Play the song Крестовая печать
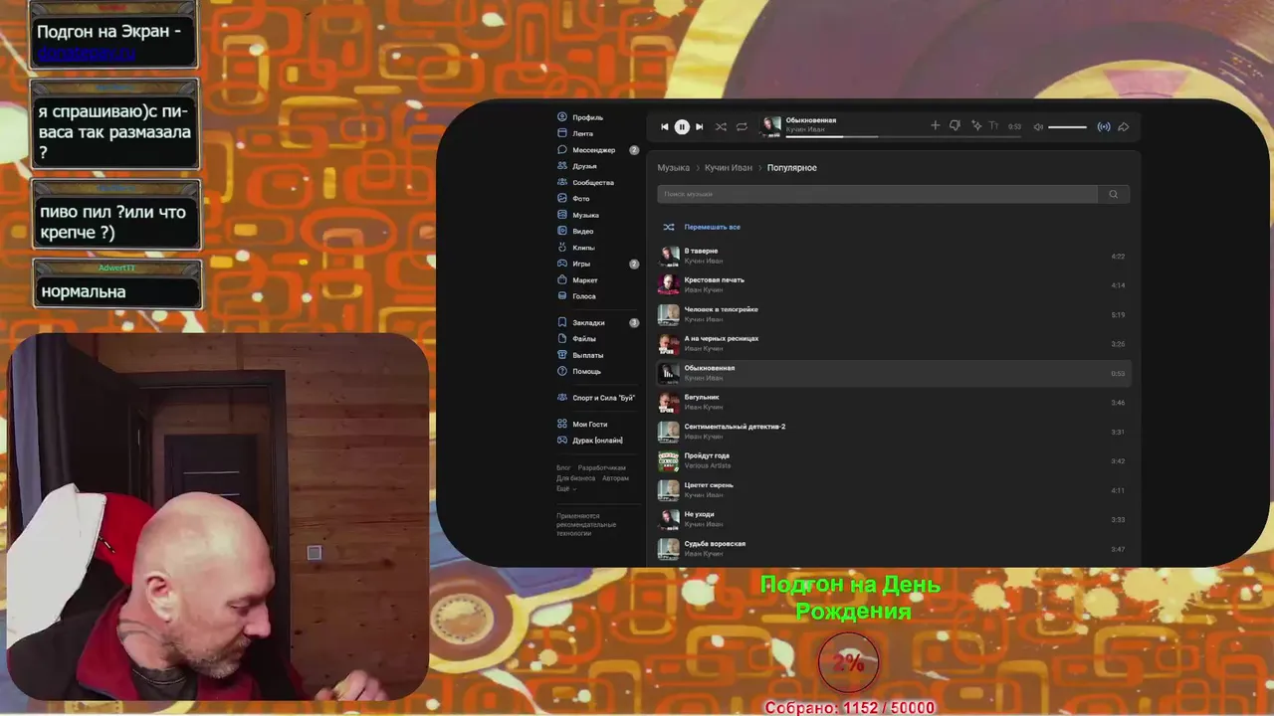This screenshot has height=716, width=1274. [x=893, y=284]
